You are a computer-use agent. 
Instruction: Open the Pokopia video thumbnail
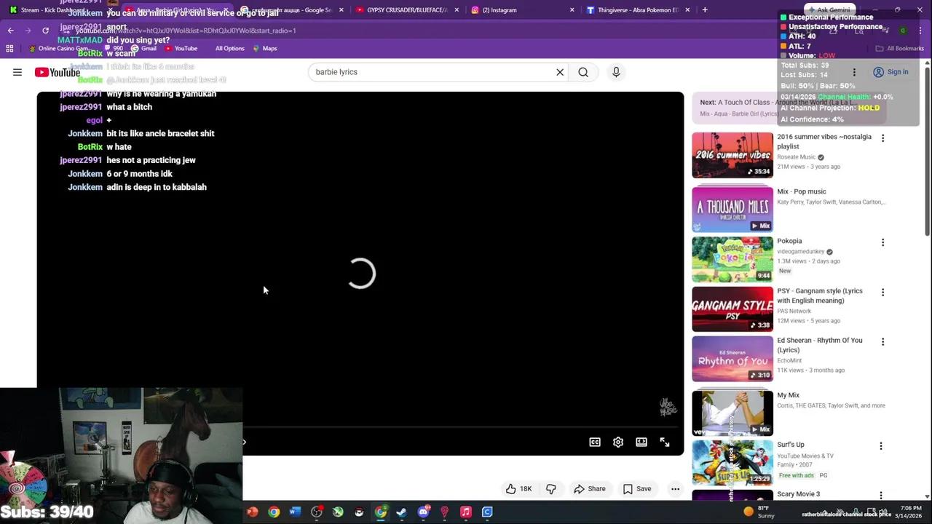(732, 259)
